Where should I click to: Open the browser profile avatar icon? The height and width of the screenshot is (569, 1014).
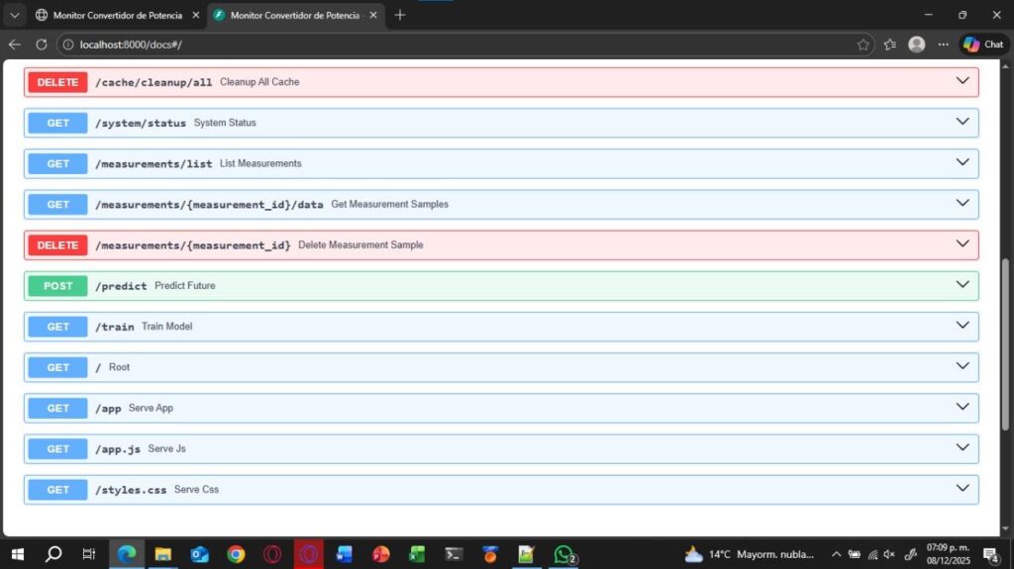[916, 45]
